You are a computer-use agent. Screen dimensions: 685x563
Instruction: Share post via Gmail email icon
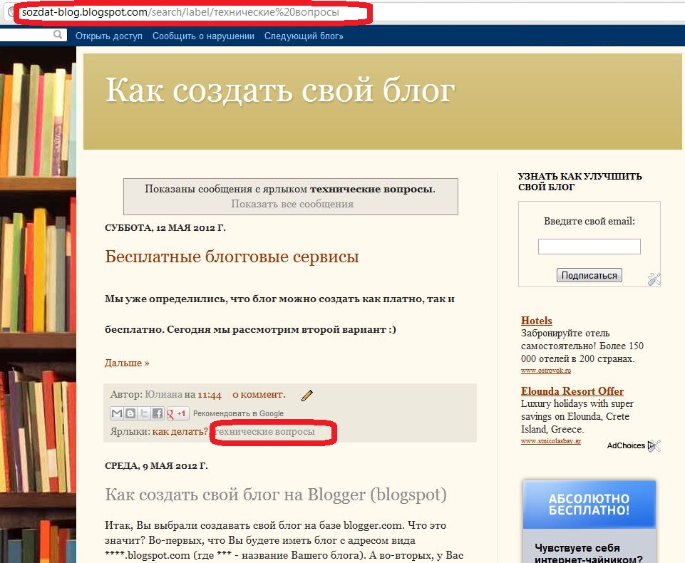pos(117,413)
